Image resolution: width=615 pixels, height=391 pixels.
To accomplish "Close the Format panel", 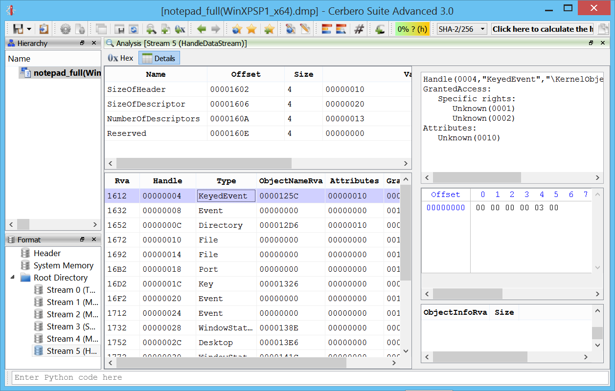I will point(94,239).
